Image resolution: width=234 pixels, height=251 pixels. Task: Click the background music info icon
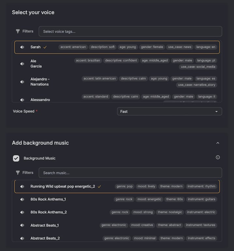(218, 158)
